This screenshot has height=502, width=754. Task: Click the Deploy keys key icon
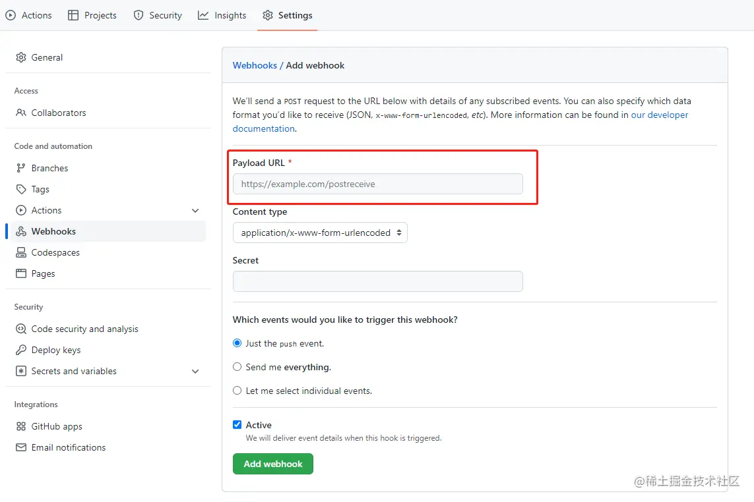pos(21,350)
